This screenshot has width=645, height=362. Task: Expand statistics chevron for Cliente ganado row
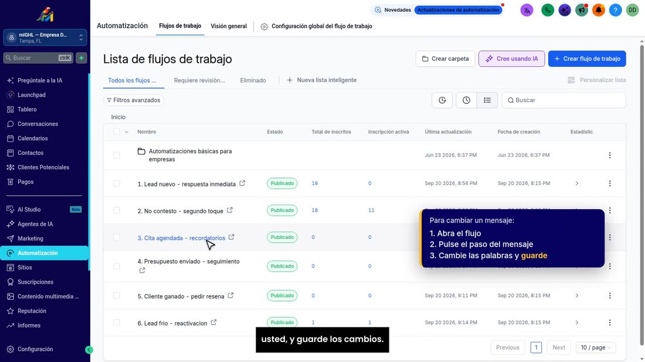[577, 295]
